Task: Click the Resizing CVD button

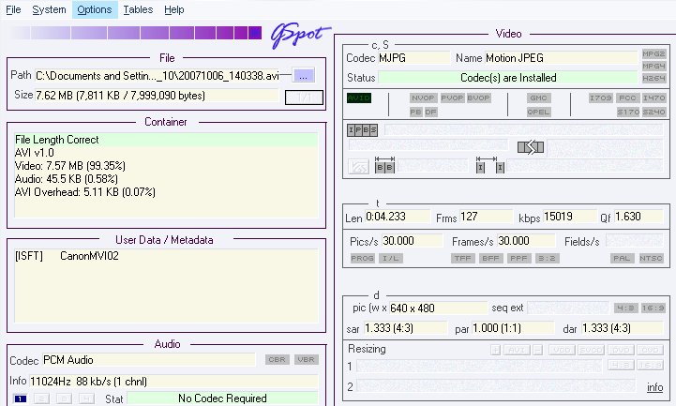Action: [650, 350]
